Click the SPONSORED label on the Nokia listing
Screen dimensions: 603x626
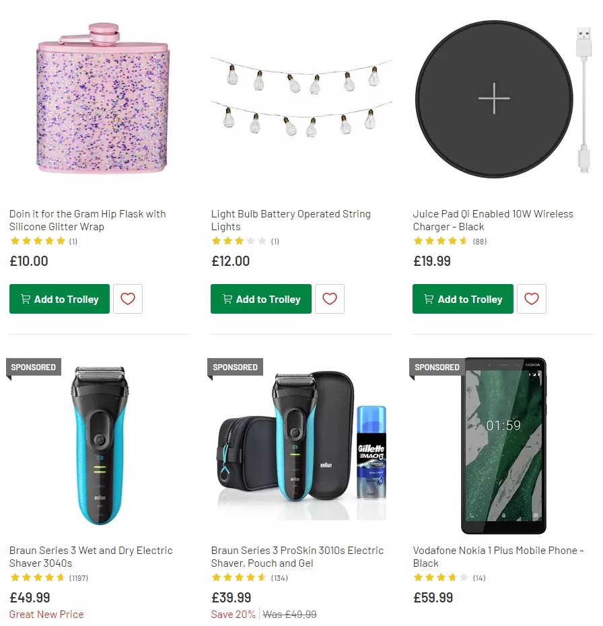point(436,367)
